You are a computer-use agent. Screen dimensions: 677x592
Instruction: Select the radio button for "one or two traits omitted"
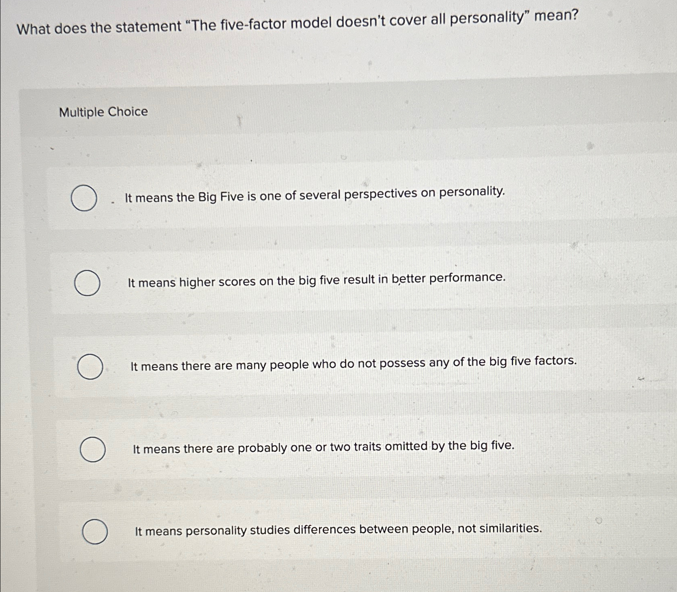click(x=92, y=449)
